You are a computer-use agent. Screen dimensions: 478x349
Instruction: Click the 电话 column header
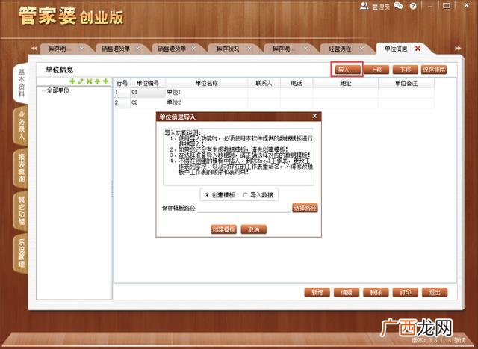[x=297, y=83]
